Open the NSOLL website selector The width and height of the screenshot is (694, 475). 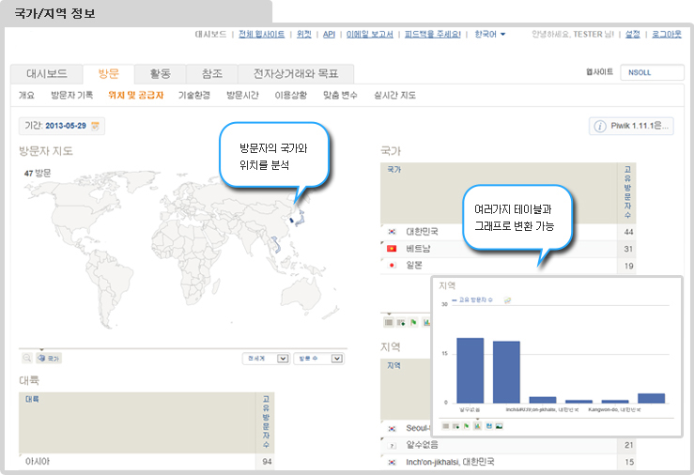pos(649,72)
